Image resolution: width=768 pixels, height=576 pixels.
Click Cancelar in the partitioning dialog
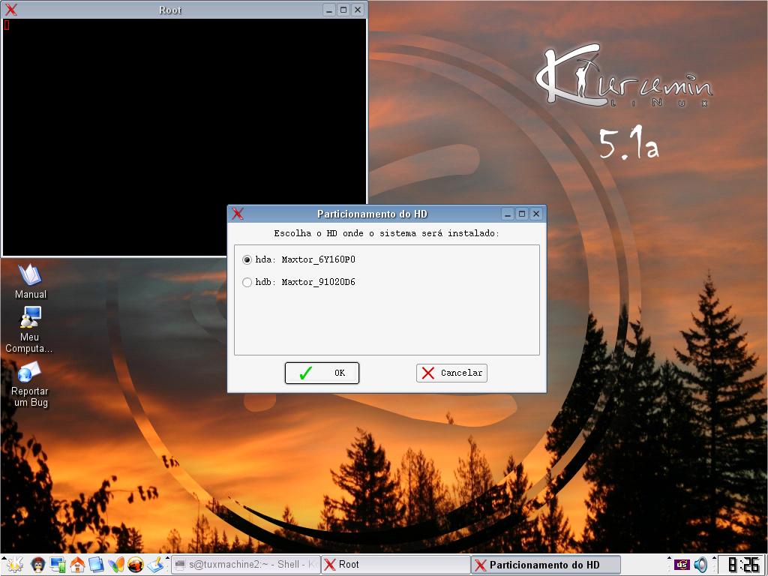(x=451, y=373)
